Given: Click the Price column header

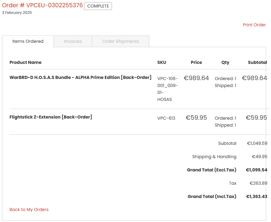Looking at the screenshot, I should point(196,62).
